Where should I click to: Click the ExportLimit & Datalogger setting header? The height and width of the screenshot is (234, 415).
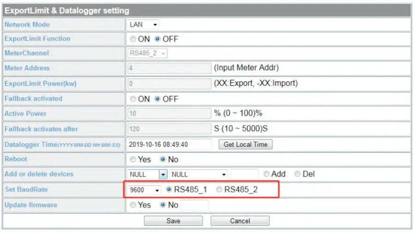pyautogui.click(x=67, y=11)
